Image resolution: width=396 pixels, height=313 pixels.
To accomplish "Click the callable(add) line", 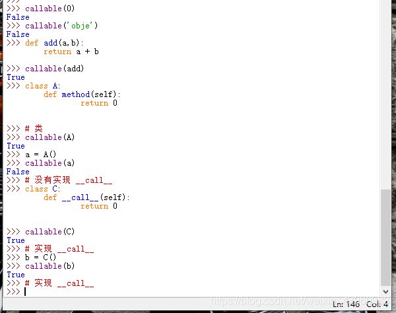I will [x=55, y=69].
